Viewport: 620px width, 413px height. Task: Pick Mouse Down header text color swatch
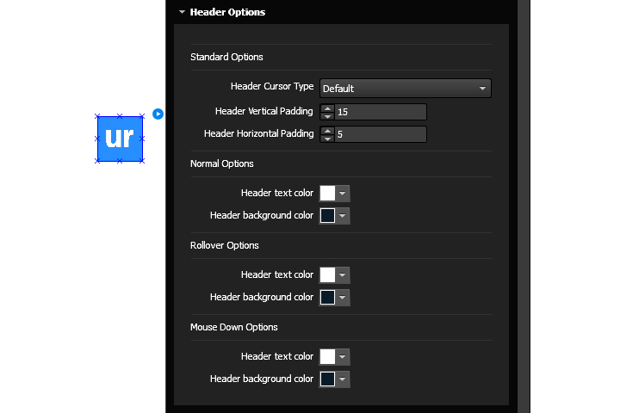[x=327, y=357]
